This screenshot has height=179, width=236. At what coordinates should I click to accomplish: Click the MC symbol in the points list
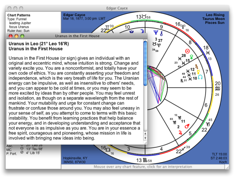point(22,148)
